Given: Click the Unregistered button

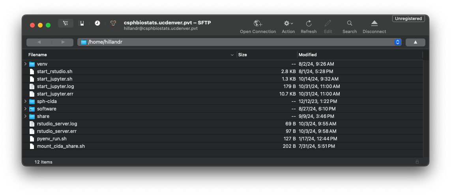Looking at the screenshot, I should pyautogui.click(x=408, y=18).
